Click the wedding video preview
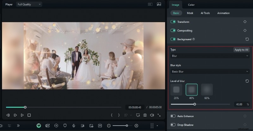This screenshot has width=253, height=131. 83,56
